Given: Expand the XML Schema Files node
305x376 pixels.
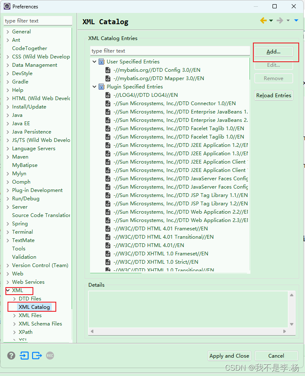Looking at the screenshot, I should (14, 324).
